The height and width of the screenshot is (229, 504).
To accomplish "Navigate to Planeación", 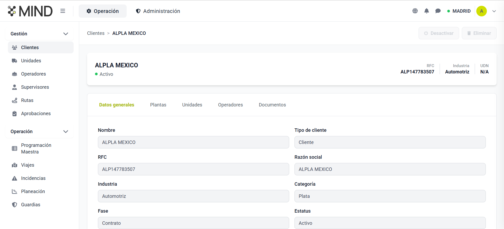I will click(41, 191).
